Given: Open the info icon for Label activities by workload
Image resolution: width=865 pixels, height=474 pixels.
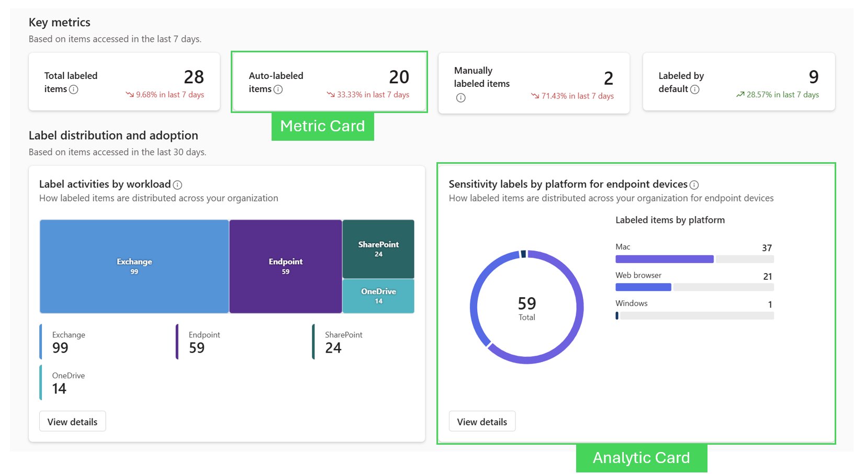Looking at the screenshot, I should tap(178, 184).
